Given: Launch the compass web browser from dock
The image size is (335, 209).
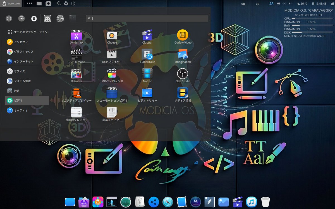Looking at the screenshot, I should point(167,202).
